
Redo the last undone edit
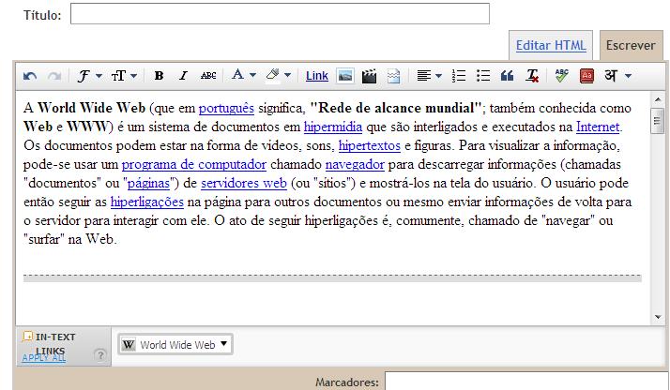coord(53,76)
